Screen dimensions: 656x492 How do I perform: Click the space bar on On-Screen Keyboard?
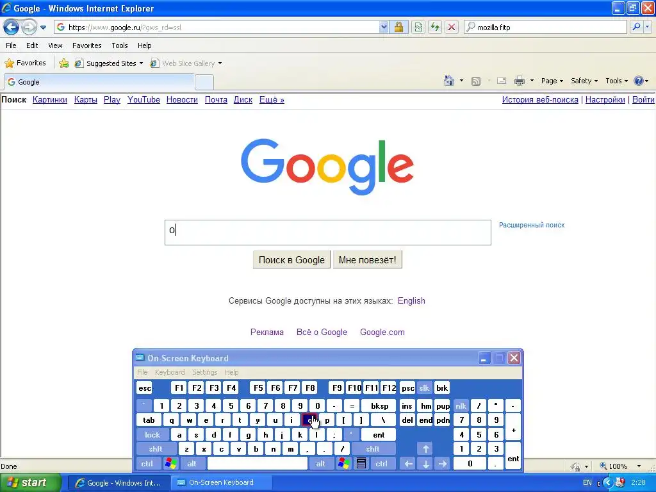pos(258,464)
